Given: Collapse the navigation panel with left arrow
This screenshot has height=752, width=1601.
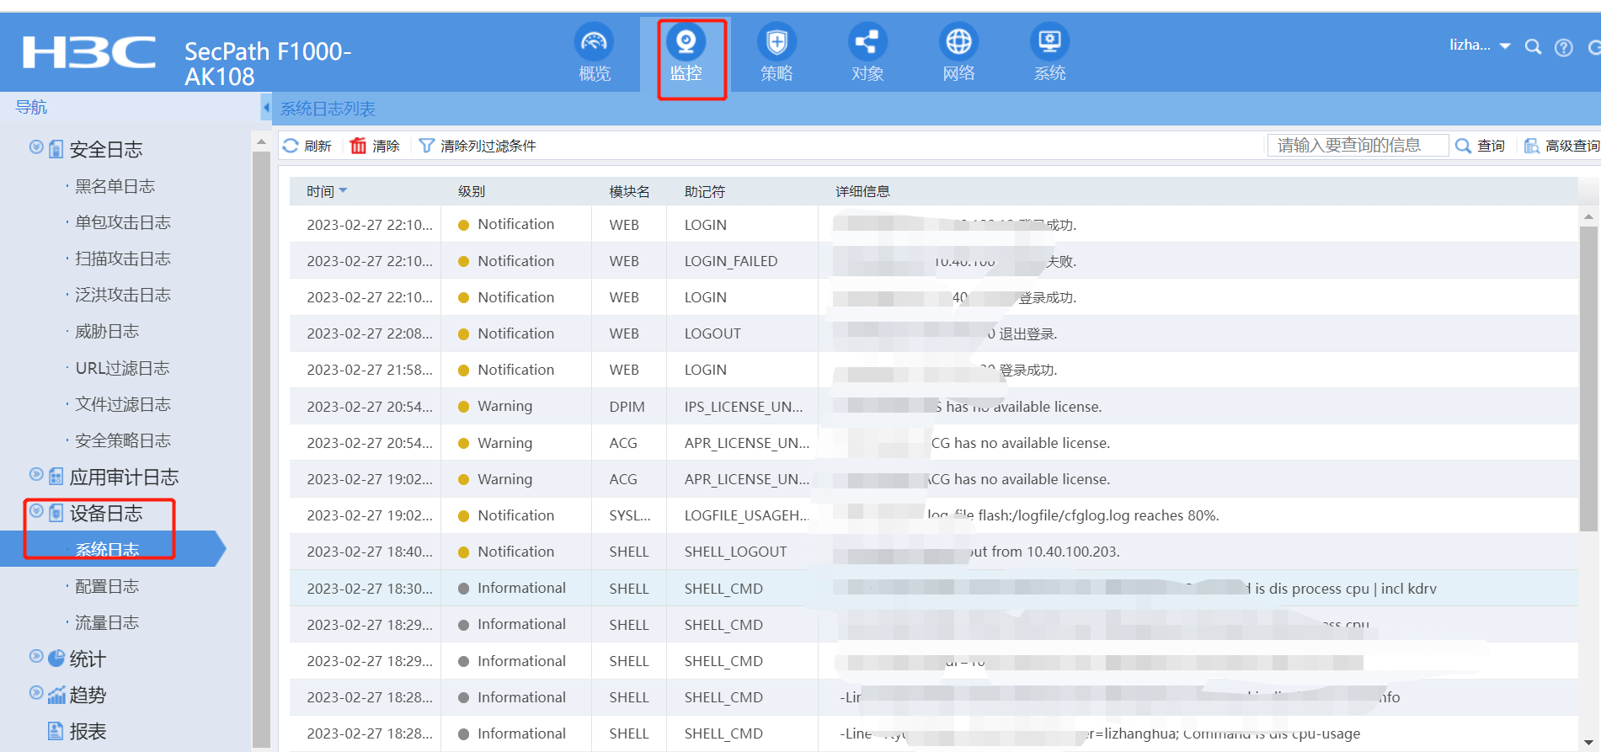Looking at the screenshot, I should 266,108.
